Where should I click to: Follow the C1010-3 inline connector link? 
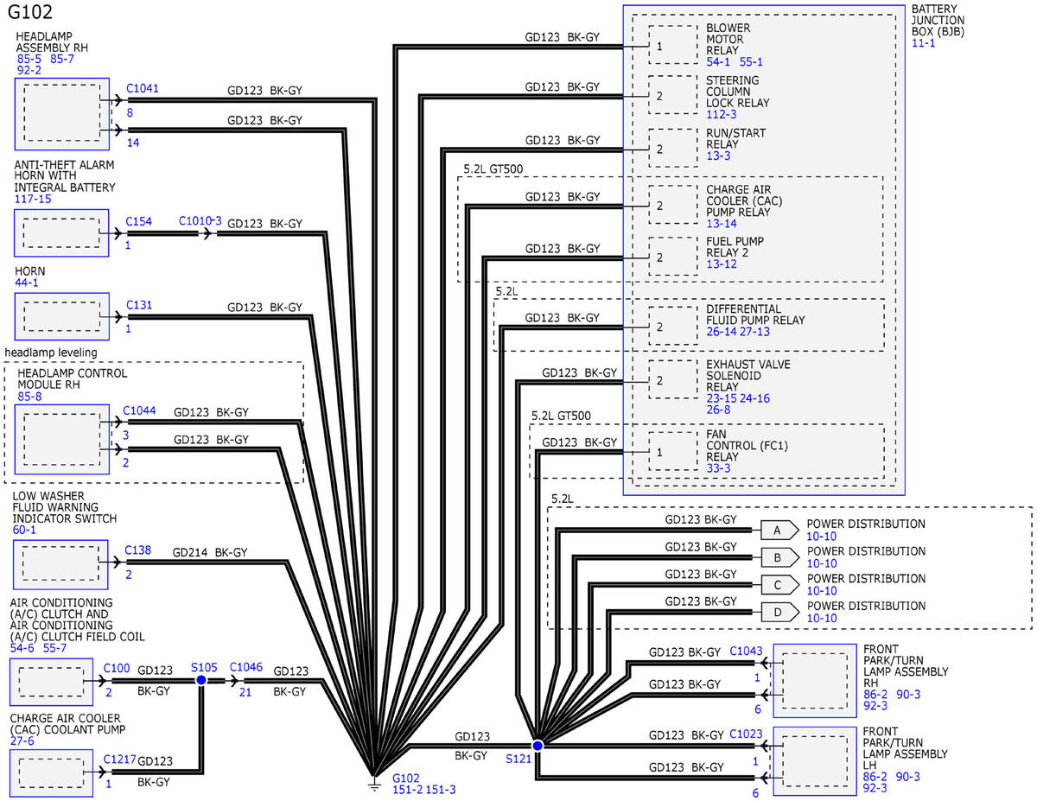200,221
